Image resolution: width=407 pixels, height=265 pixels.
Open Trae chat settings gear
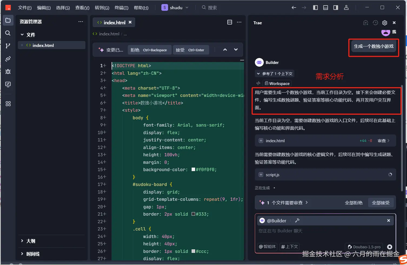coord(385,23)
